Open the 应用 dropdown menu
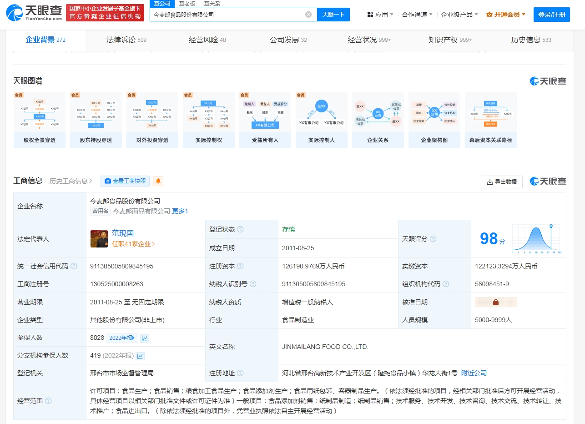The image size is (585, 424). [x=380, y=15]
